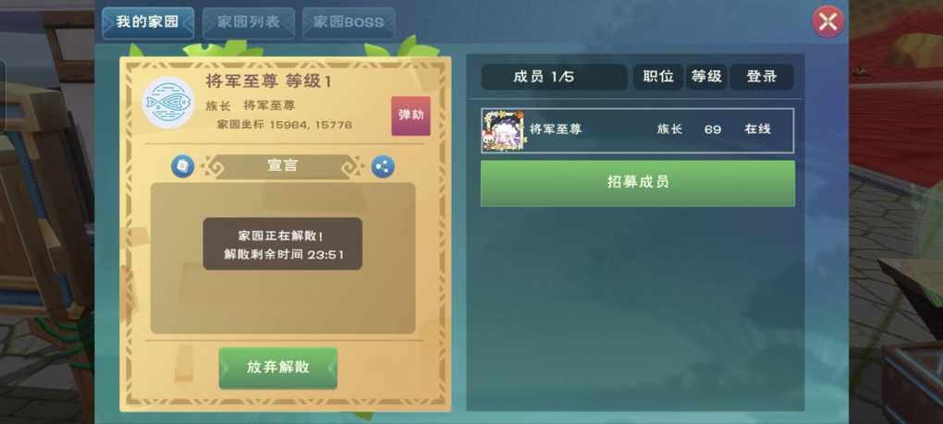Image resolution: width=943 pixels, height=424 pixels.
Task: Tap the blue share icon beside 宣言
Action: 383,166
